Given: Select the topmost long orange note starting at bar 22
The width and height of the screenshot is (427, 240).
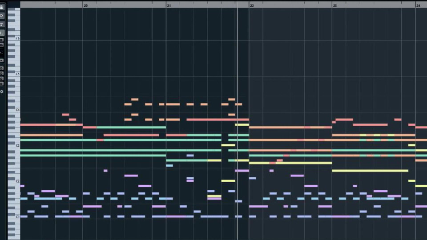Looking at the screenshot, I should 290,128.
